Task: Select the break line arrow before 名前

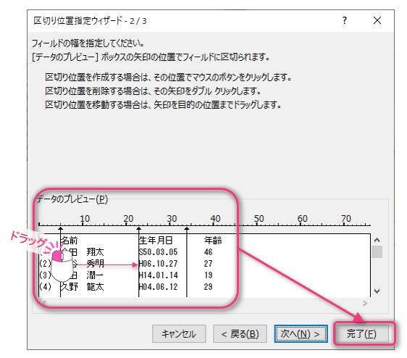Action: click(x=61, y=229)
